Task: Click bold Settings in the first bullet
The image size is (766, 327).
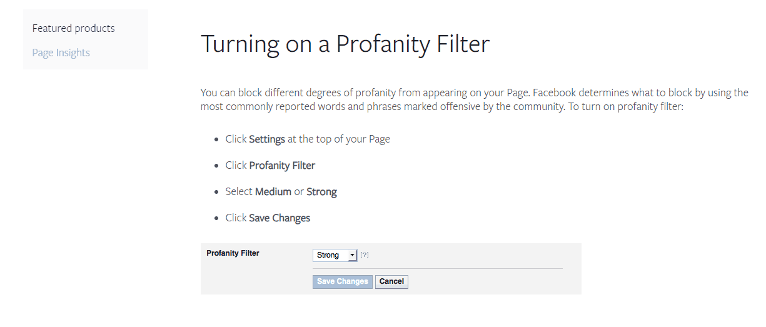Action: [267, 139]
